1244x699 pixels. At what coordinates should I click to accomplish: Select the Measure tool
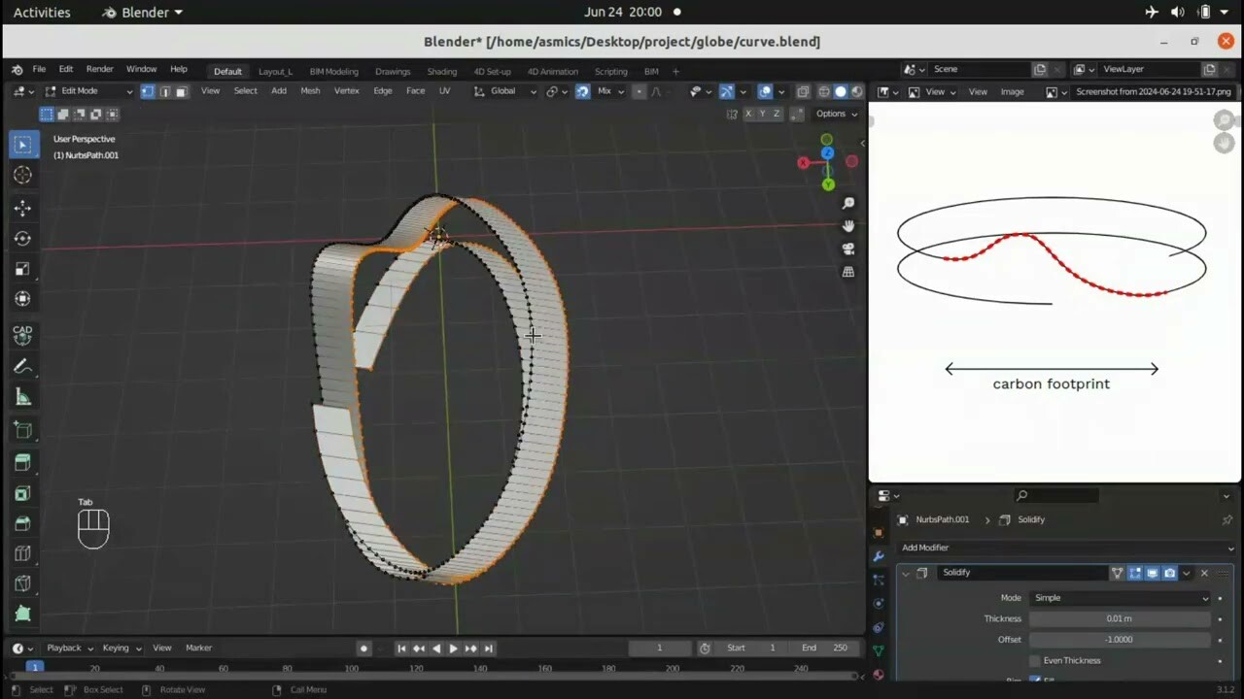tap(22, 396)
